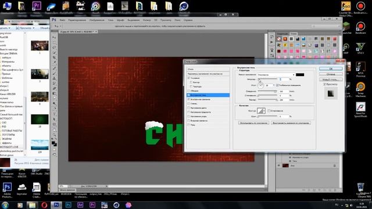Enable the Контур sub-effect checkbox
This screenshot has height=209, width=372.
click(191, 82)
